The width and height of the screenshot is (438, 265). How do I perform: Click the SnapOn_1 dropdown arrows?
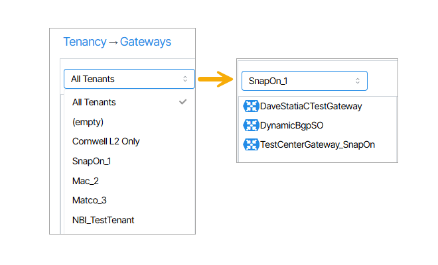coord(358,81)
